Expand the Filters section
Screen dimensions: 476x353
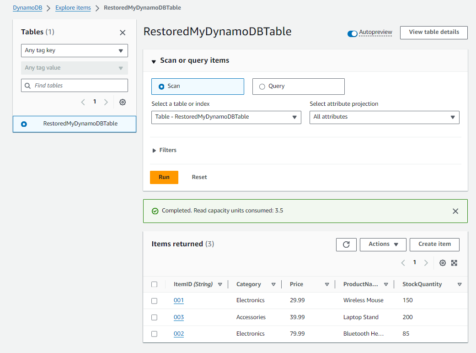(x=164, y=150)
